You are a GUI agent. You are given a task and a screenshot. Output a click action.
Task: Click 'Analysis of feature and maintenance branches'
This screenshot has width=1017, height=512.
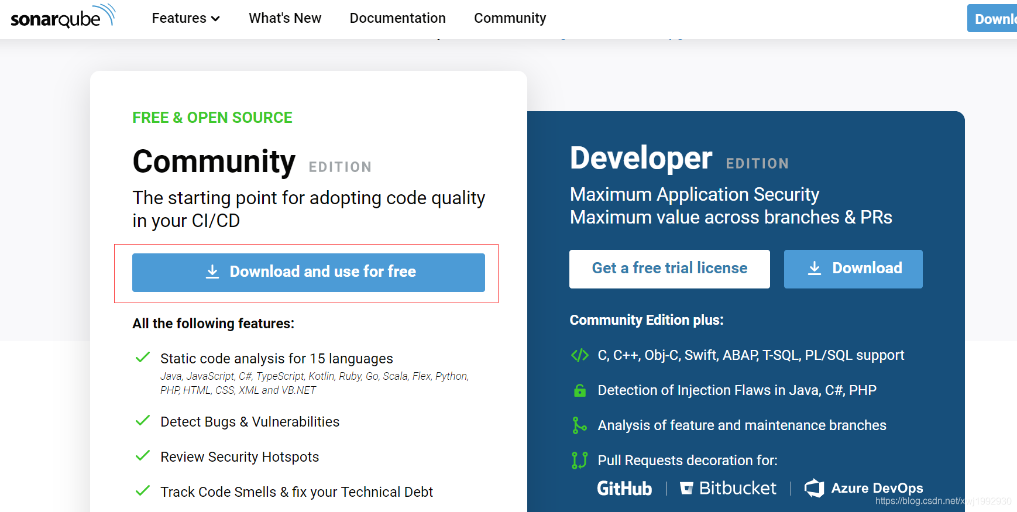pos(742,425)
